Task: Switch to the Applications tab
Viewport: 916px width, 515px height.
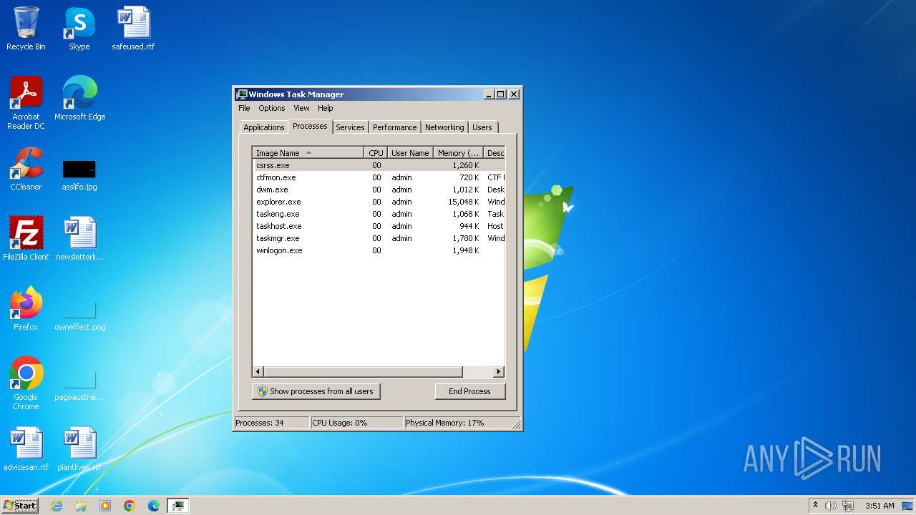Action: click(263, 127)
